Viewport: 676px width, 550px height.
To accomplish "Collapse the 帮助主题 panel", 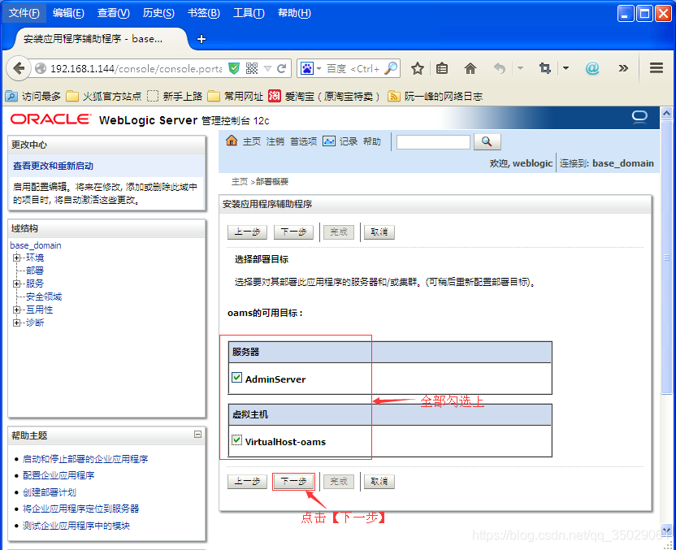I will point(198,435).
